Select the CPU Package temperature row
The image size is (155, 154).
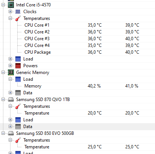pos(77,52)
